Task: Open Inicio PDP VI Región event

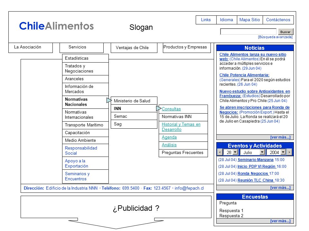Action: click(x=257, y=167)
